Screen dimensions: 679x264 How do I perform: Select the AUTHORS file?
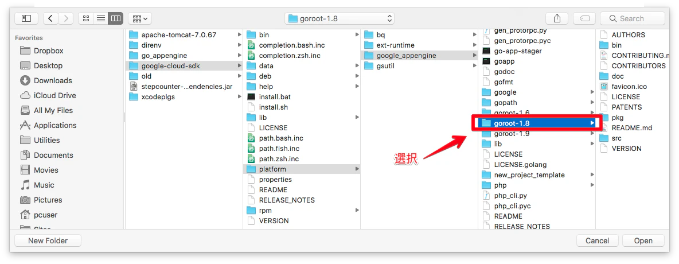pos(633,34)
